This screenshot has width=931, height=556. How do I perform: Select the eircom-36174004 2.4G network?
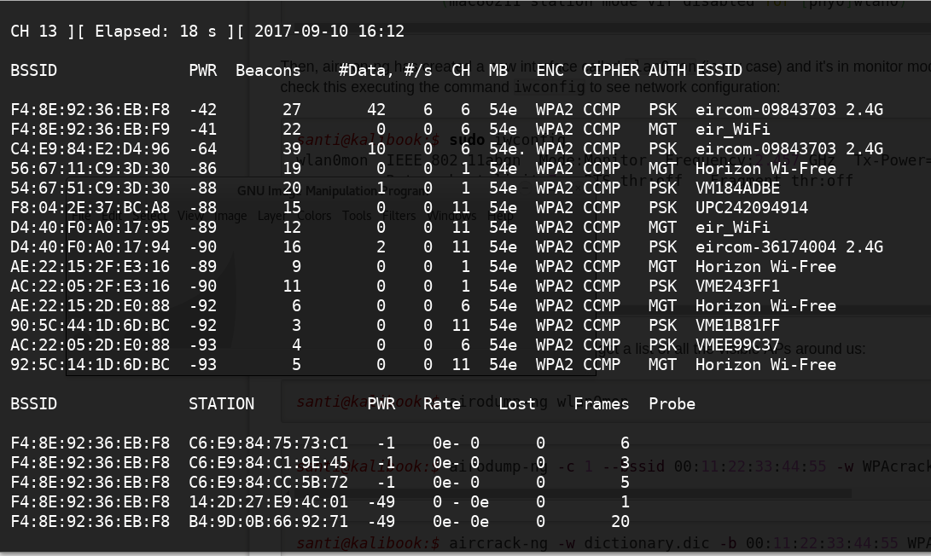click(x=788, y=246)
